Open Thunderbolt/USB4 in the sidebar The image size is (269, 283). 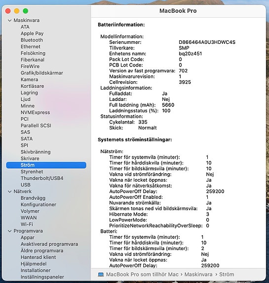point(42,178)
